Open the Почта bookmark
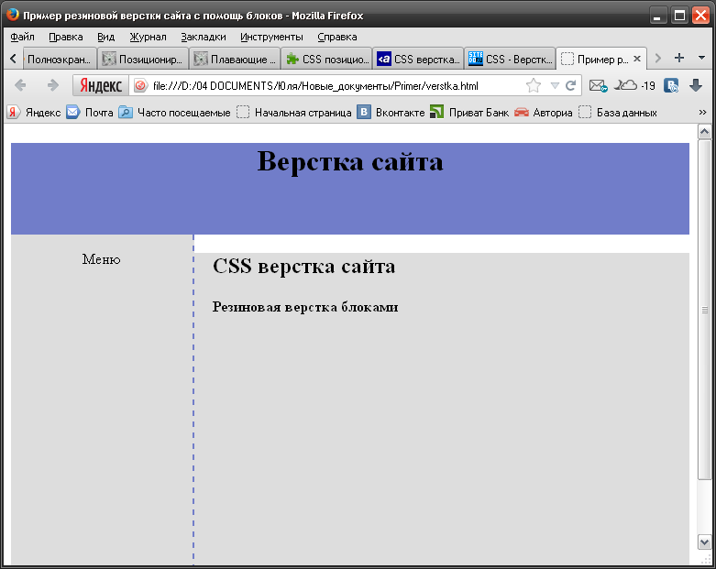 pyautogui.click(x=90, y=113)
